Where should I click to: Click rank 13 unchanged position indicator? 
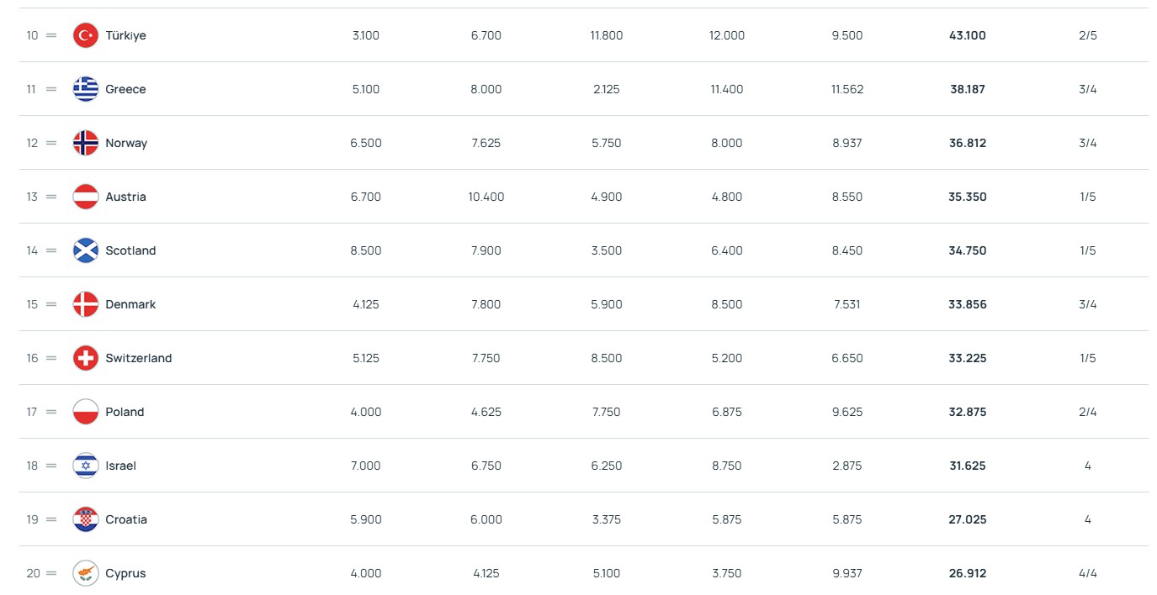pos(51,197)
